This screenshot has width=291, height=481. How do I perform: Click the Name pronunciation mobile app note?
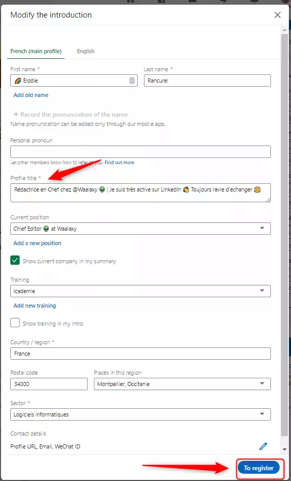click(88, 124)
